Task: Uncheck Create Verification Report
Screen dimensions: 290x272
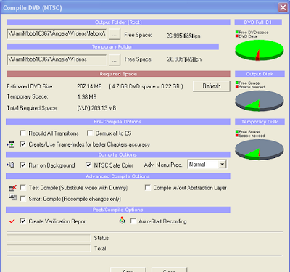Action: (23, 221)
